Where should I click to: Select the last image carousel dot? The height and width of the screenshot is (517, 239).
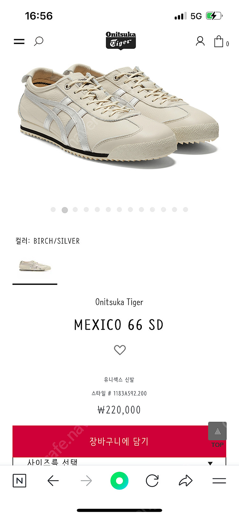click(185, 210)
